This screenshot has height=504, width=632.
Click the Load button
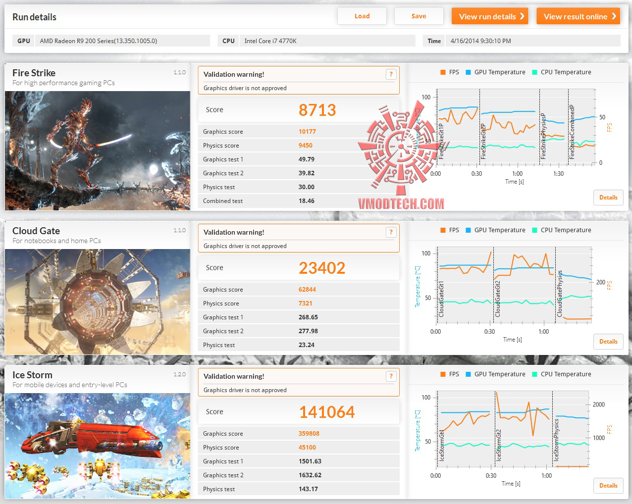click(x=362, y=16)
